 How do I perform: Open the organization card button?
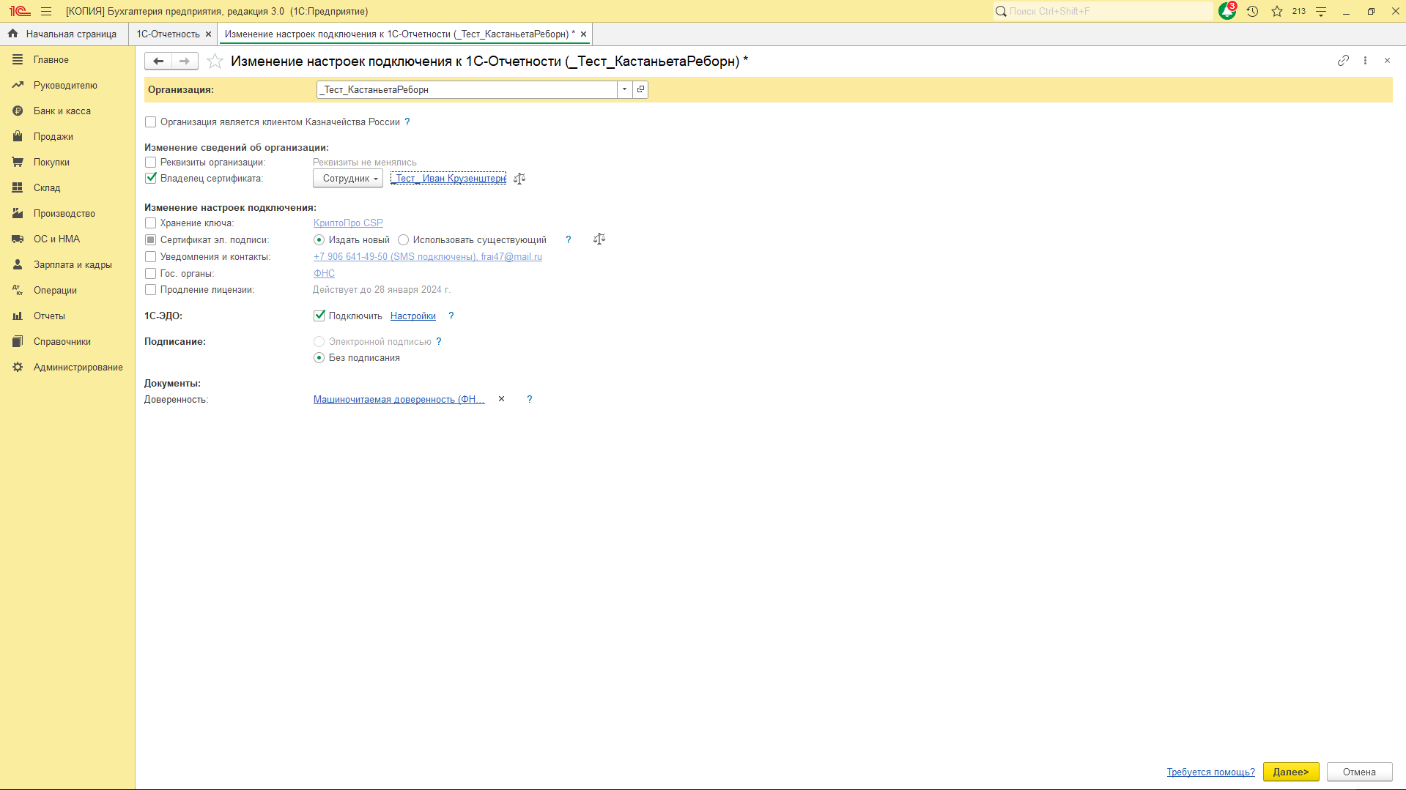(640, 89)
